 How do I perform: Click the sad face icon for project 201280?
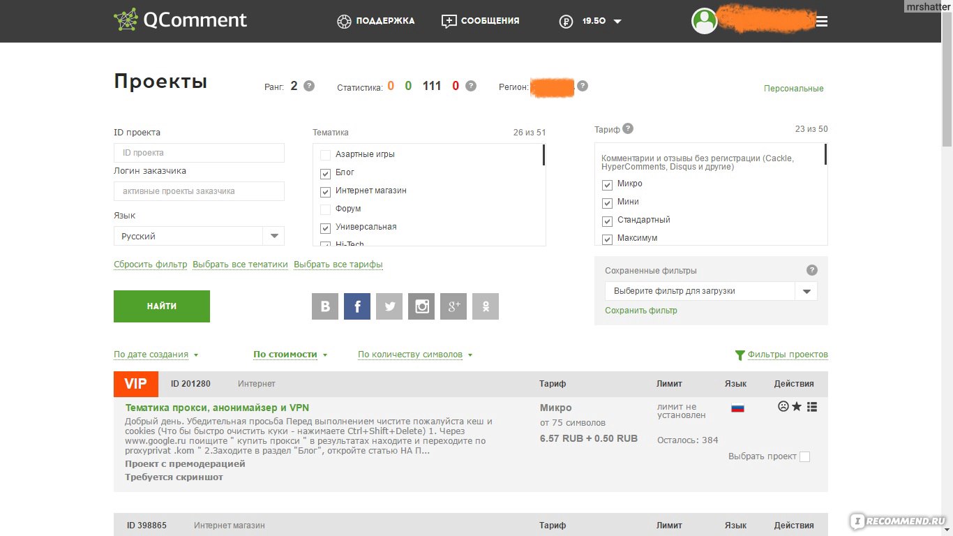[783, 406]
